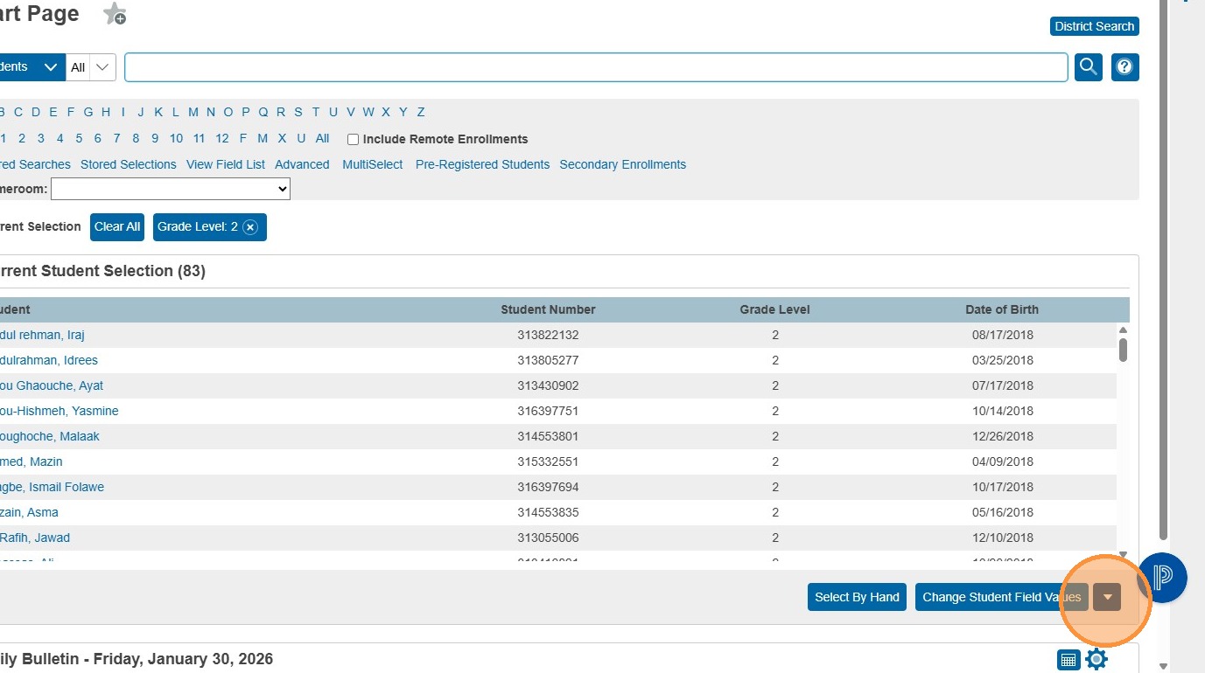
Task: Click the District Search button
Action: [x=1094, y=26]
